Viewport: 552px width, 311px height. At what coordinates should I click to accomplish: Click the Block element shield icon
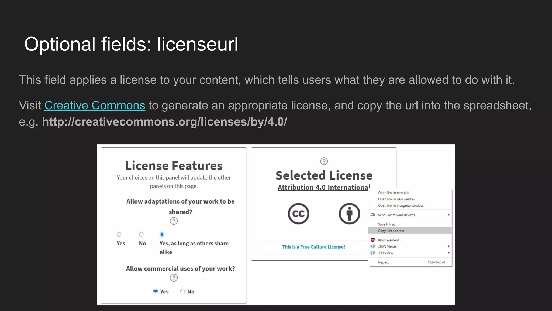(x=373, y=240)
